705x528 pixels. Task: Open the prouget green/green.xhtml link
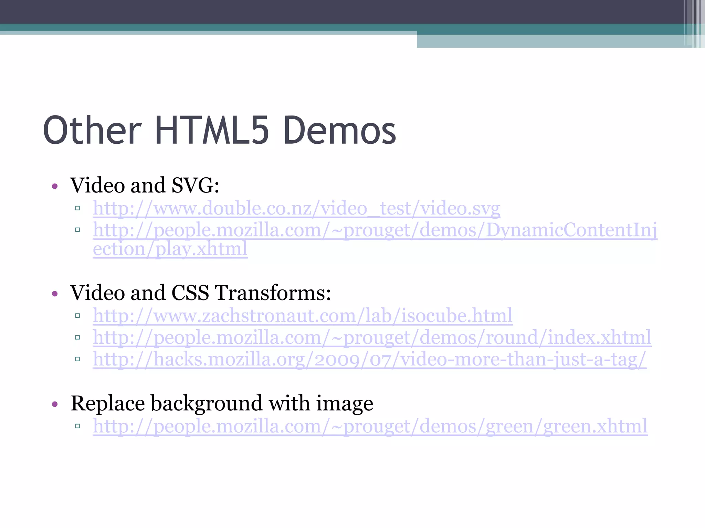pos(370,426)
